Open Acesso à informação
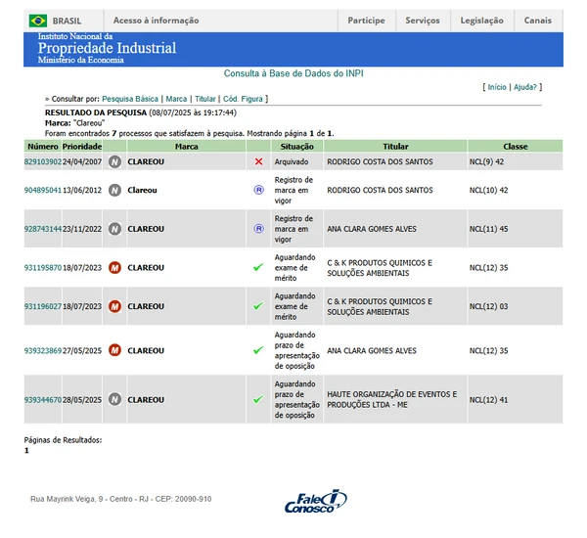 pyautogui.click(x=157, y=21)
